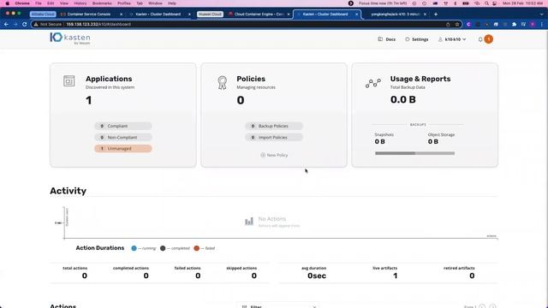Click the gray completed legend dot
Viewport: 548px width, 308px height.
[x=163, y=248]
